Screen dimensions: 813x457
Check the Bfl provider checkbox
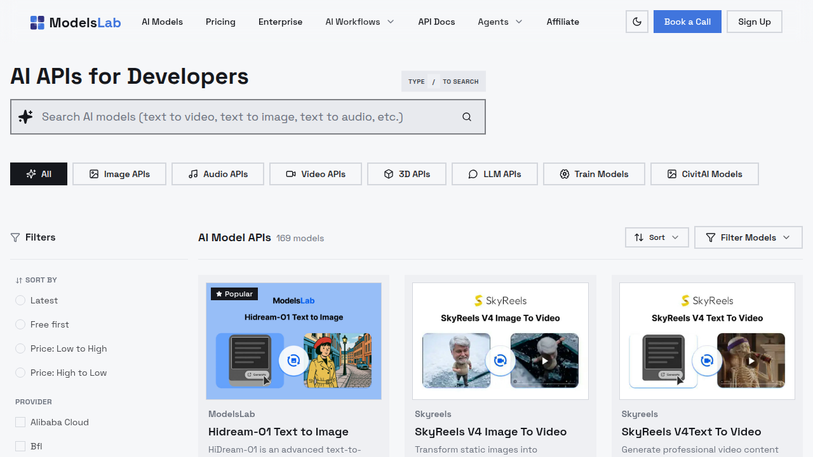(x=20, y=446)
